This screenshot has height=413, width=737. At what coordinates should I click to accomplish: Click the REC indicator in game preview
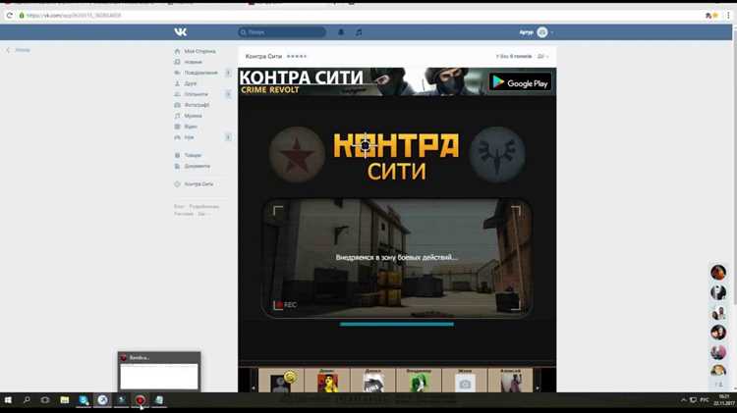coord(286,304)
